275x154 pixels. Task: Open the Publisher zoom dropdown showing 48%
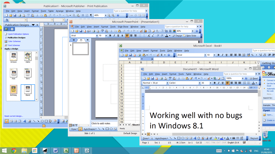pyautogui.click(x=106, y=15)
